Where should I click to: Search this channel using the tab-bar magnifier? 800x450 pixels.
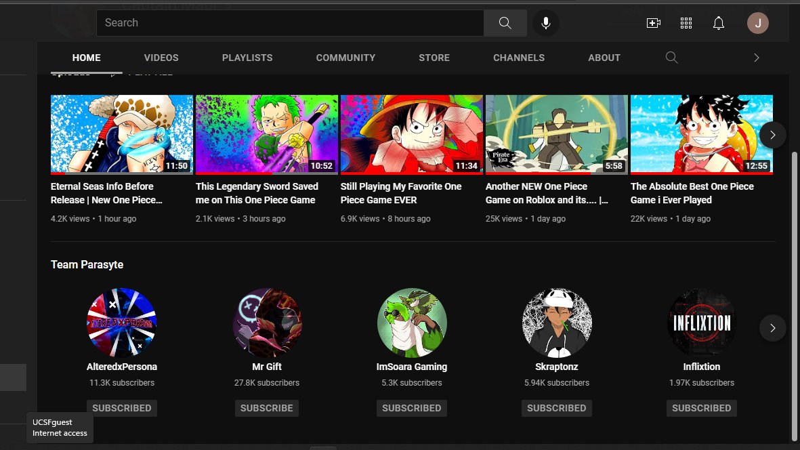pos(672,58)
